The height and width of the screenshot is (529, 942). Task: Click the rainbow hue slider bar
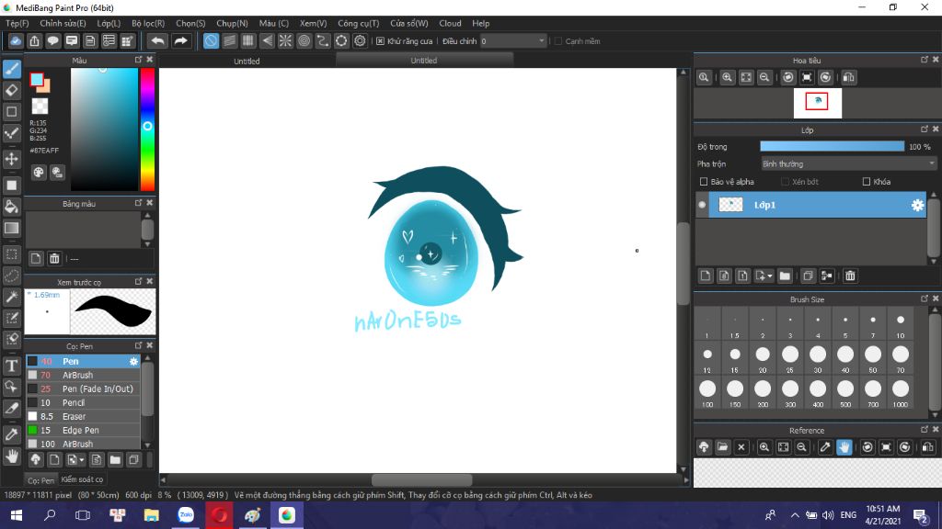click(x=147, y=129)
